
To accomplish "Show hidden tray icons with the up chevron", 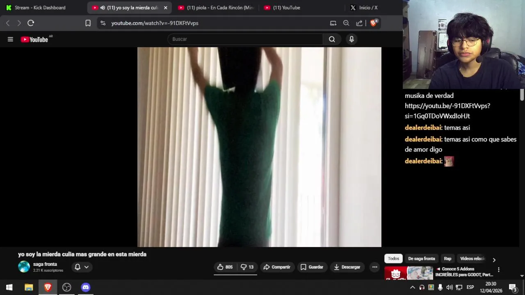I will (x=413, y=288).
